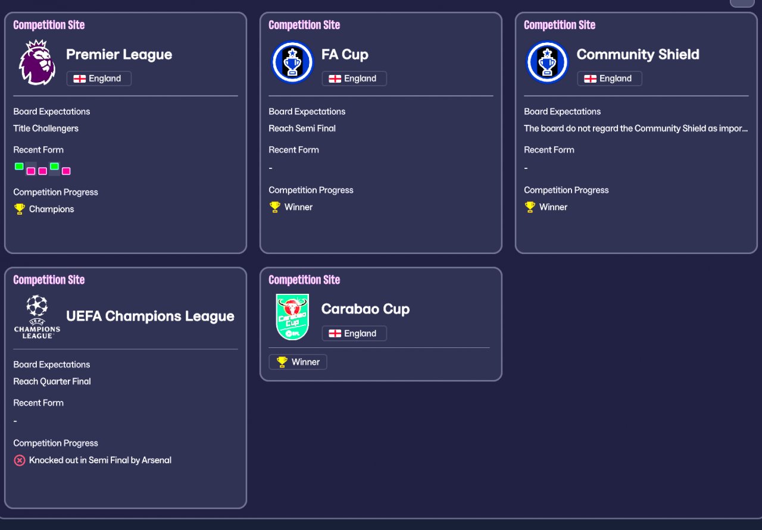This screenshot has height=530, width=762.
Task: Click the last pink recent form square
Action: pos(66,171)
